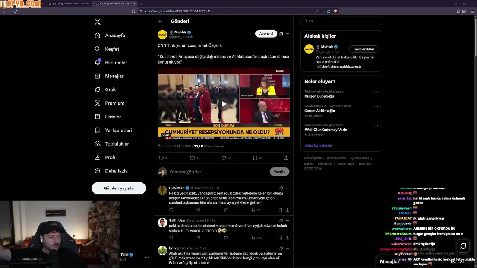Open Telci account switcher menu
This screenshot has width=477, height=268.
(147, 257)
